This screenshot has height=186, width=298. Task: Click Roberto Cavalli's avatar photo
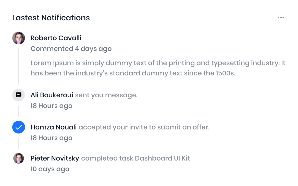point(19,38)
